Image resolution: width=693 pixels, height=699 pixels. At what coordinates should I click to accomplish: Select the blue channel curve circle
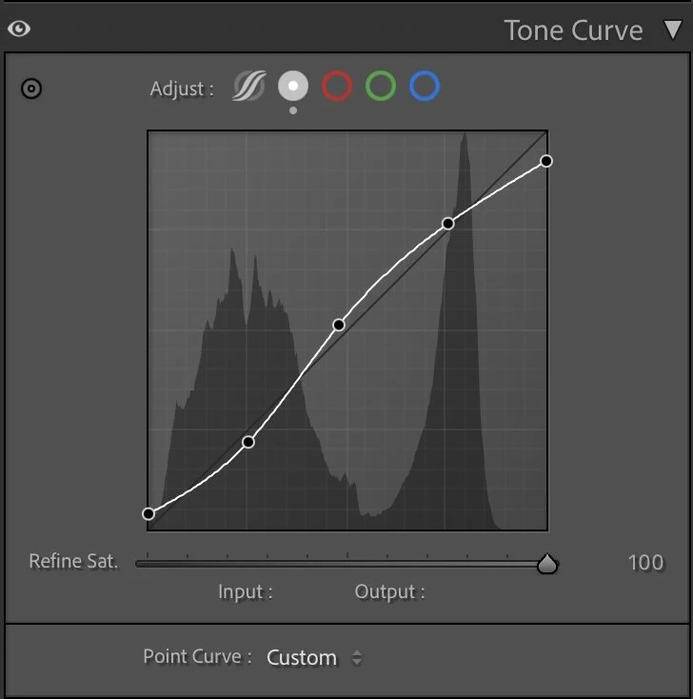425,86
